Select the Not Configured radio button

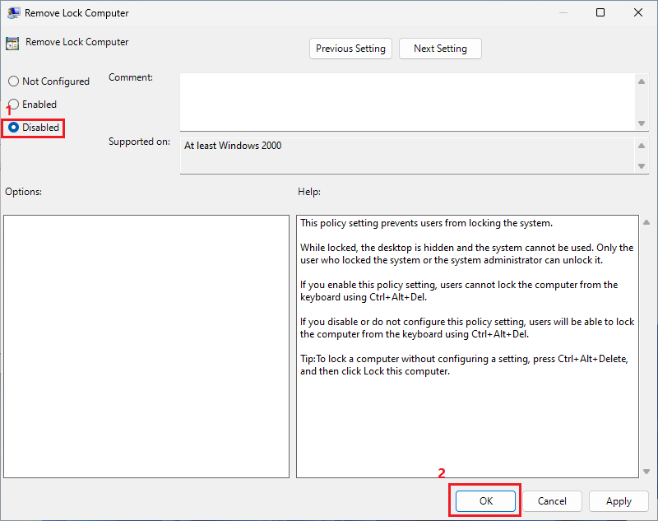(x=13, y=81)
